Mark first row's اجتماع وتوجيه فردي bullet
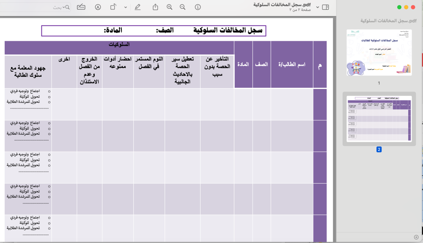 pyautogui.click(x=49, y=92)
